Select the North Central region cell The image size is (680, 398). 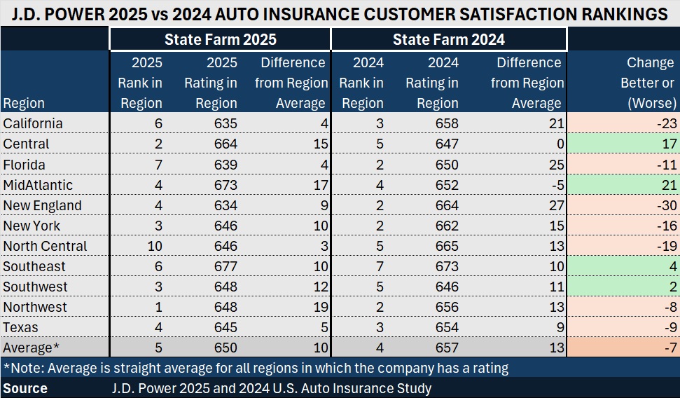(x=45, y=246)
